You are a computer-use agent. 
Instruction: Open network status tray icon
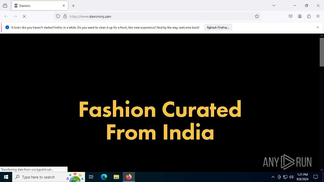click(x=285, y=177)
